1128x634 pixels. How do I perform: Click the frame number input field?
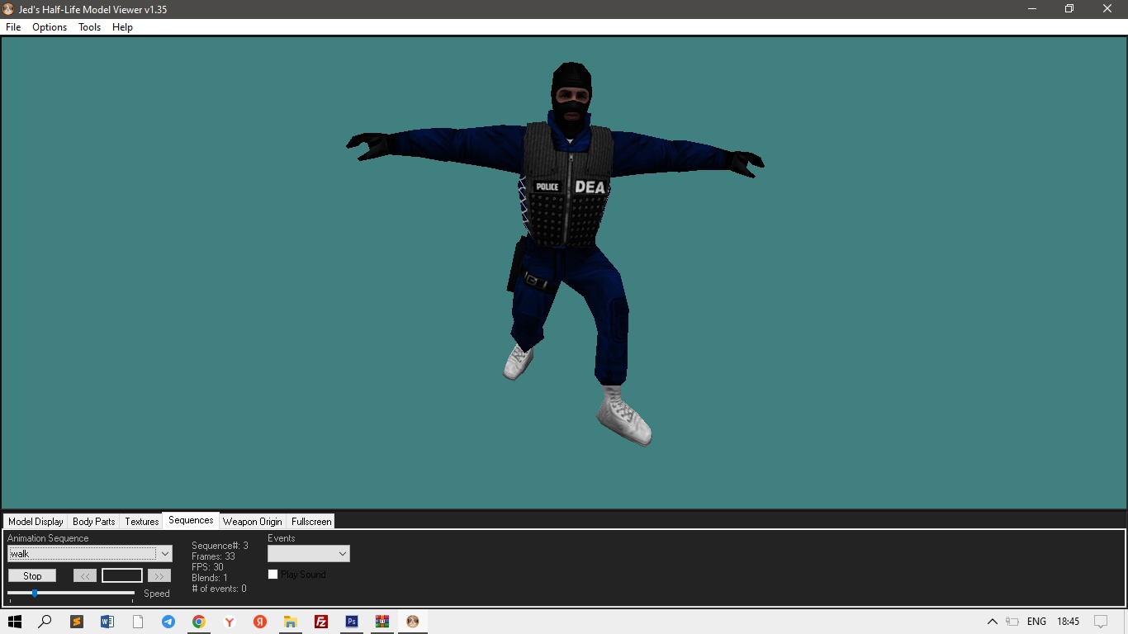(x=122, y=575)
